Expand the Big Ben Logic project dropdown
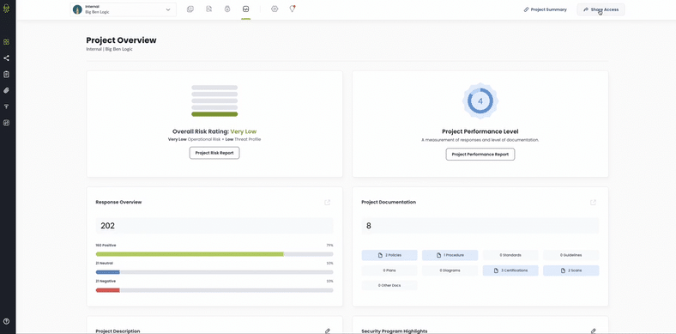 tap(124, 9)
